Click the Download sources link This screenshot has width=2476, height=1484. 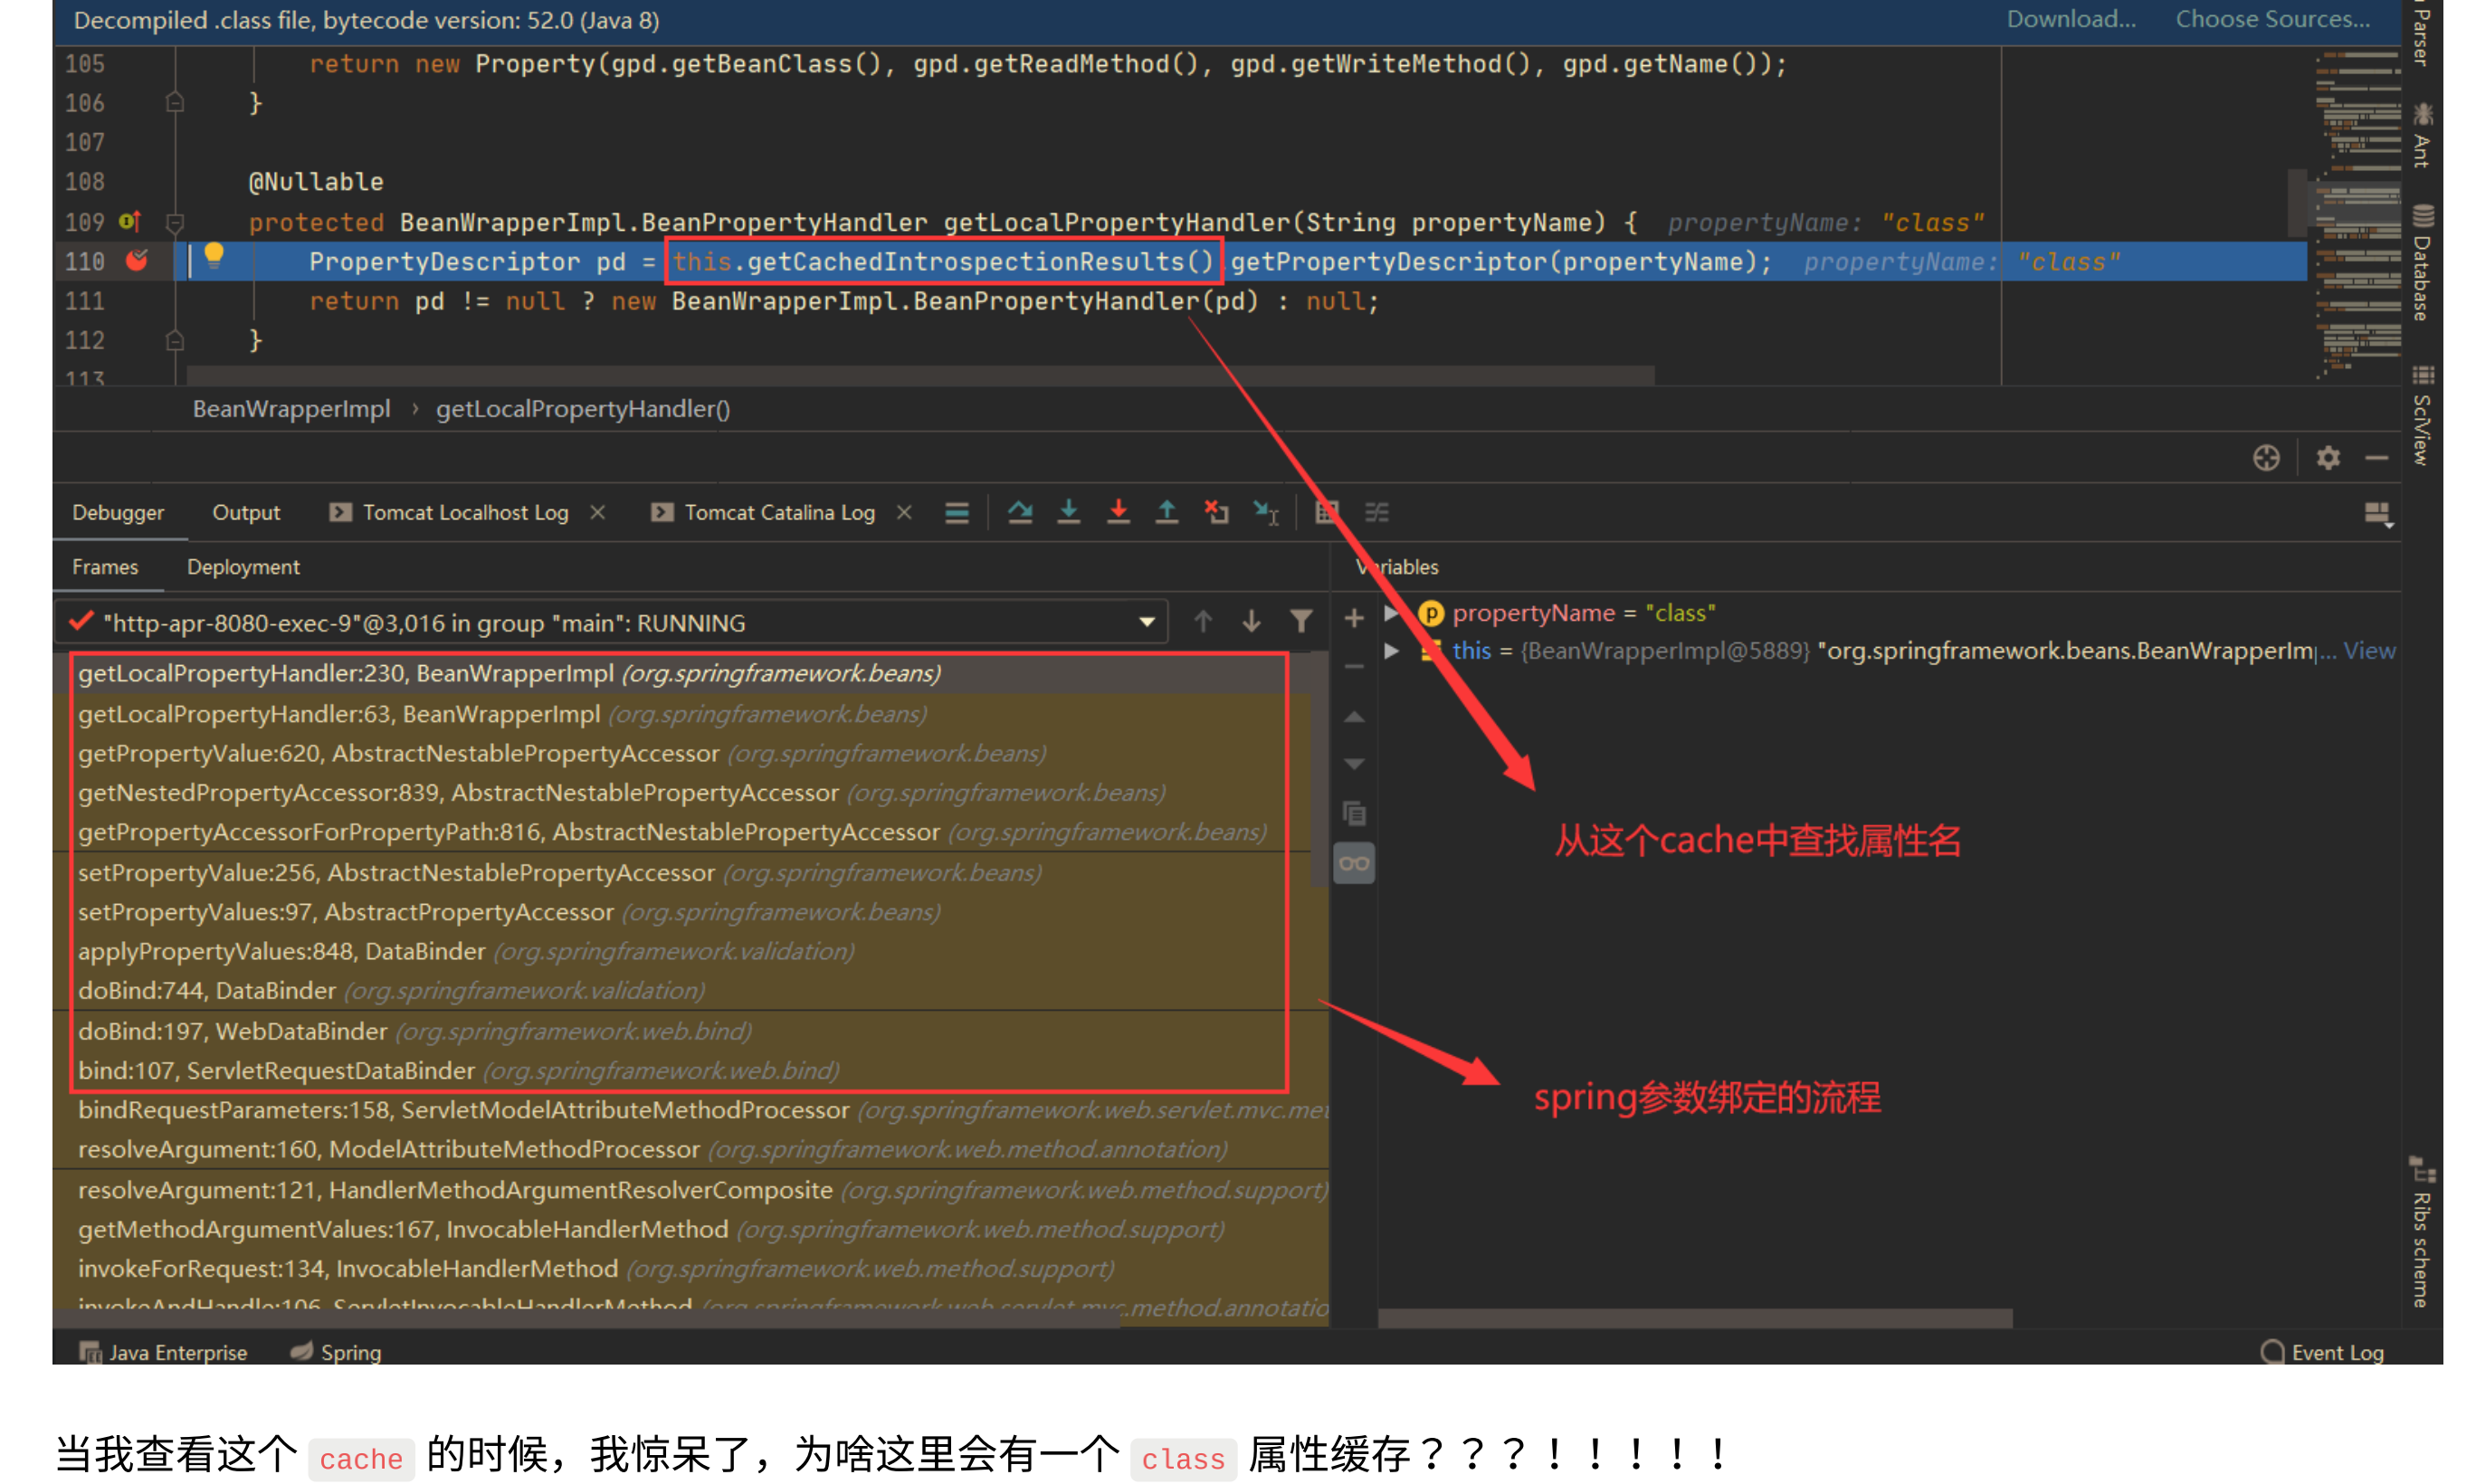tap(2070, 19)
